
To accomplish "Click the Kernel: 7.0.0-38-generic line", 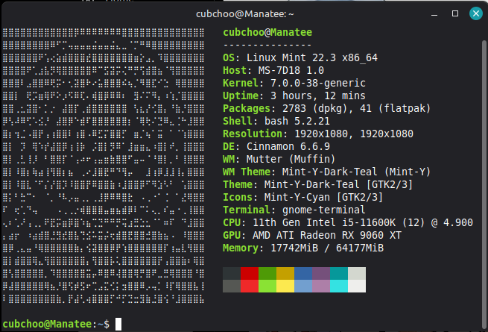I will point(294,84).
